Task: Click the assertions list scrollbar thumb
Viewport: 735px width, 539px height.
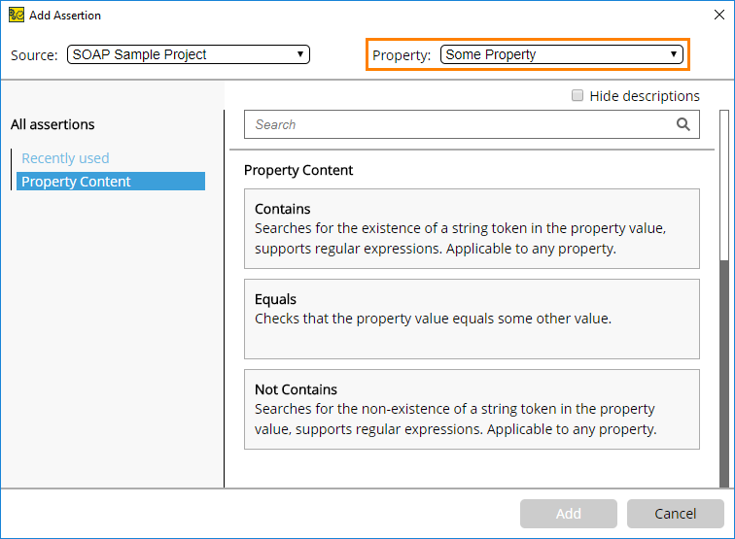Action: (x=724, y=374)
